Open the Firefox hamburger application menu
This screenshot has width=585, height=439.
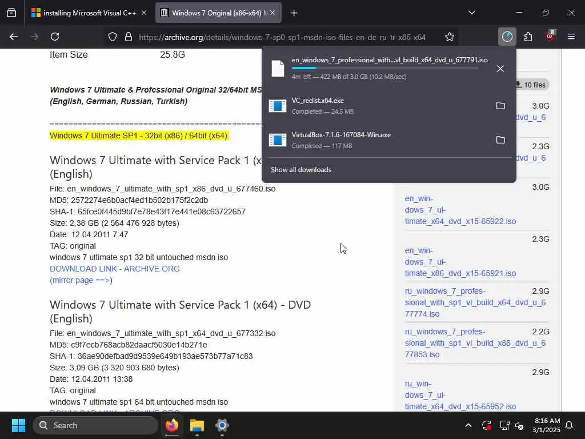pos(571,37)
